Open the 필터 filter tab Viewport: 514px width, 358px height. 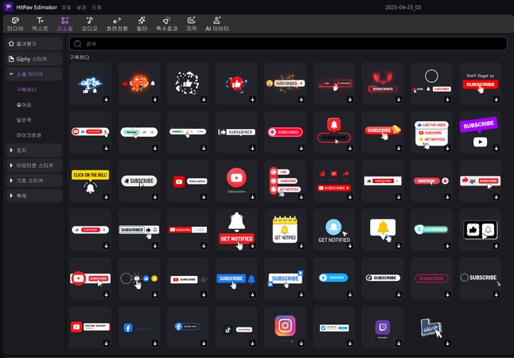(x=142, y=24)
